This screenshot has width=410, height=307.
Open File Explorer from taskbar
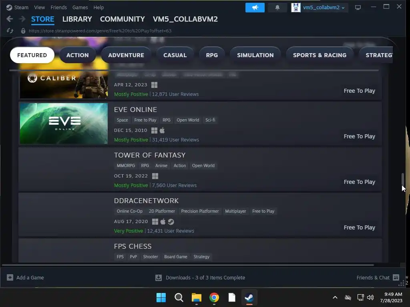[x=196, y=297]
